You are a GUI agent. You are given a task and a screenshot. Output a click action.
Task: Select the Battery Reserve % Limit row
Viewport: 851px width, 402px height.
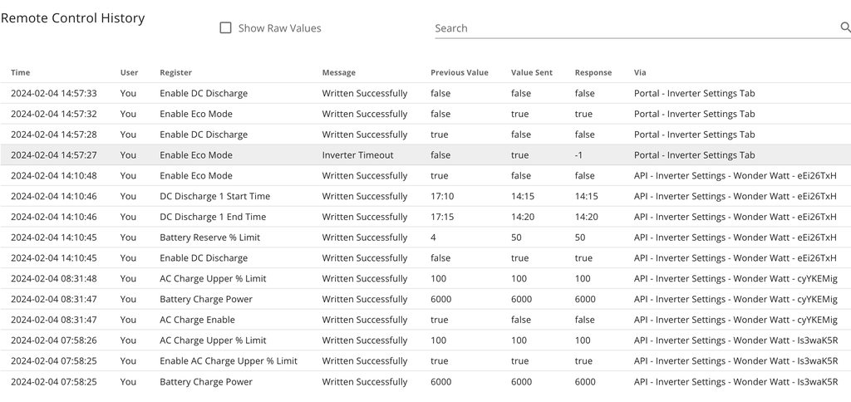[209, 238]
